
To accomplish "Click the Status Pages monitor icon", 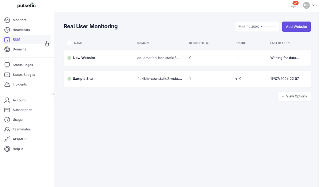I will pyautogui.click(x=7, y=65).
